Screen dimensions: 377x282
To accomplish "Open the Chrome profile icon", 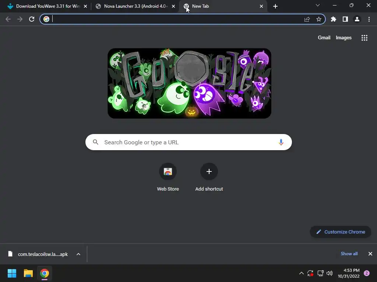I will click(x=357, y=19).
